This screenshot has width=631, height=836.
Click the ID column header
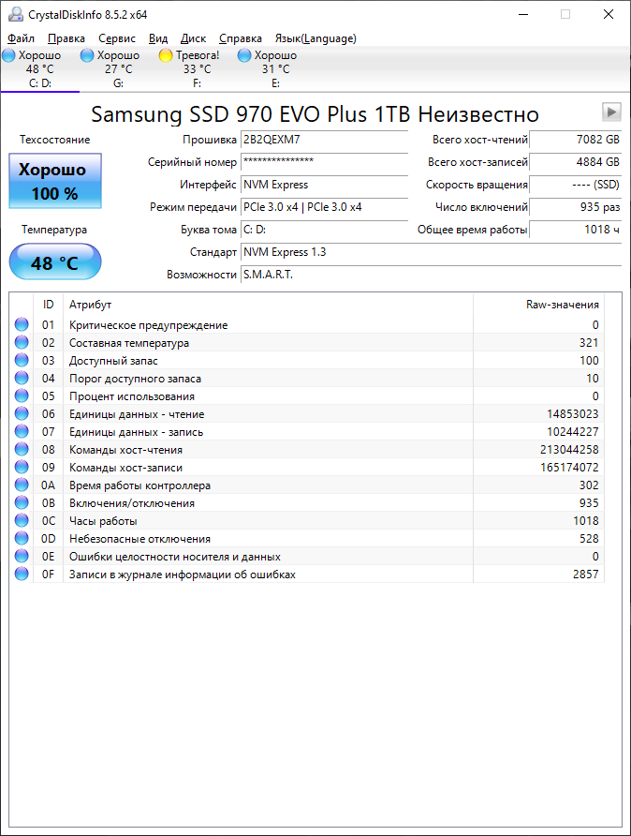point(48,305)
